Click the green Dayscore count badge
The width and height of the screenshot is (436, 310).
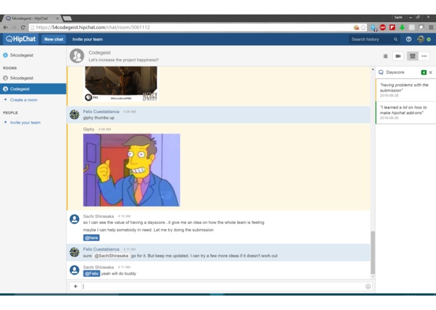423,72
